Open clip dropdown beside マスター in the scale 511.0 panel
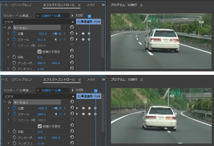The height and width of the screenshot is (146, 214). pos(37,16)
